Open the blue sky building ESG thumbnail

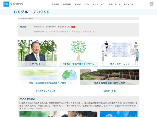(119, 114)
